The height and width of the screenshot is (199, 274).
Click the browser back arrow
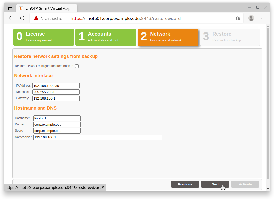tap(11, 18)
